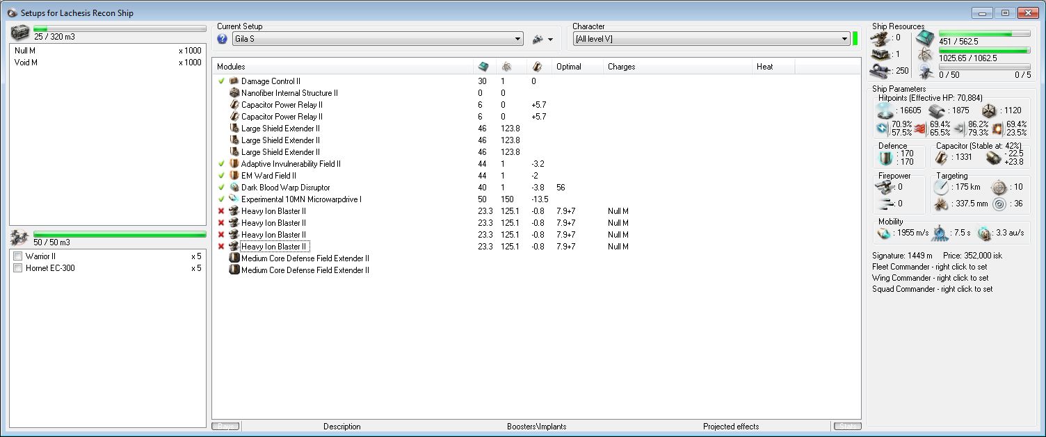
Task: Click the targeting range icon showing 175 km
Action: point(942,188)
